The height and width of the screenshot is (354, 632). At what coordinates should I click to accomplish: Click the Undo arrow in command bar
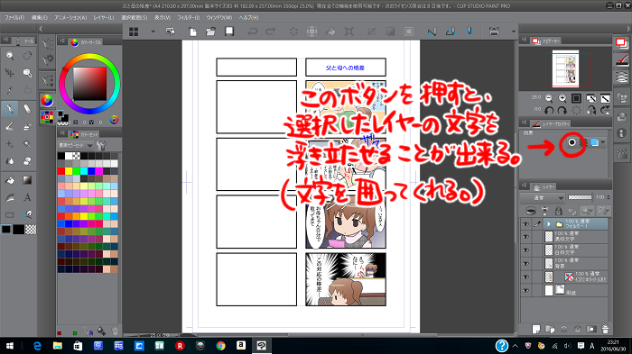point(252,32)
